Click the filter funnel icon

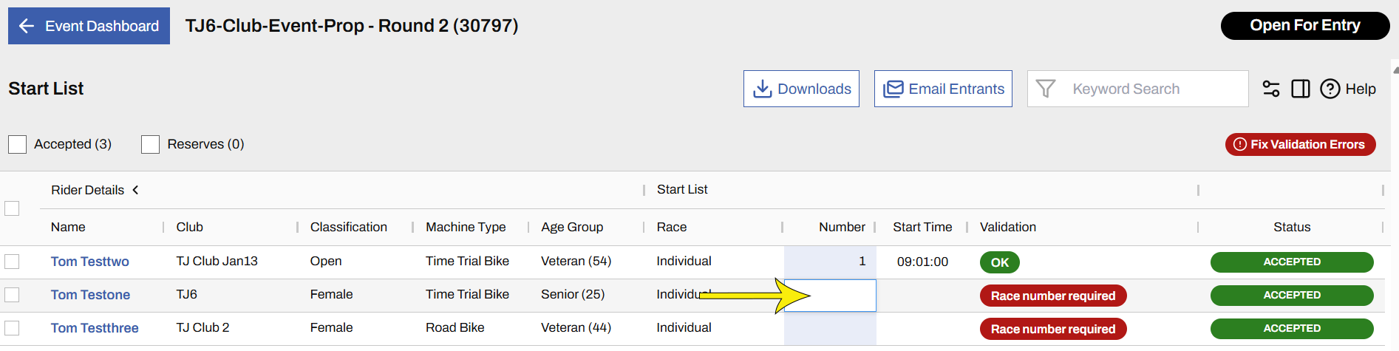tap(1045, 89)
